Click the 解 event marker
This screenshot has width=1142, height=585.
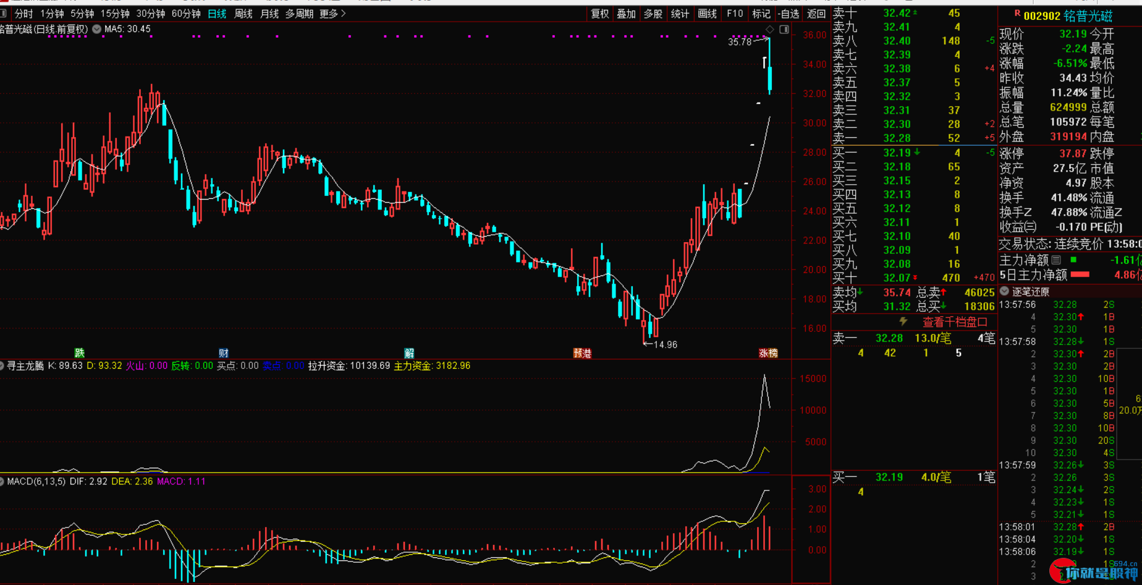click(x=409, y=353)
